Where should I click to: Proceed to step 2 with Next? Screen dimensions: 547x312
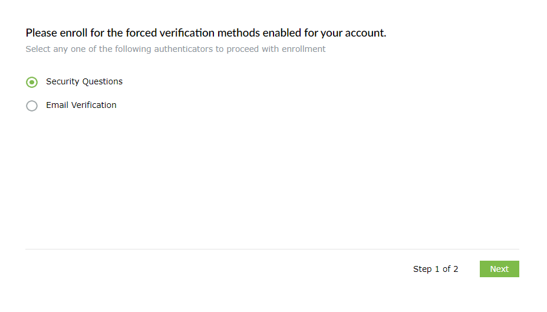499,269
